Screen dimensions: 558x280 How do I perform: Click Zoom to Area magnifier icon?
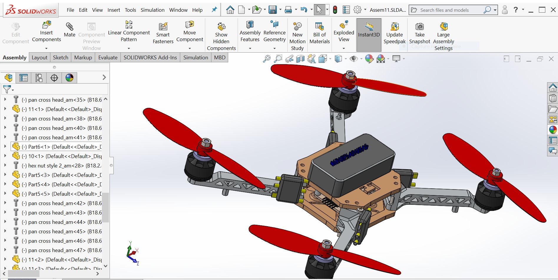click(278, 59)
